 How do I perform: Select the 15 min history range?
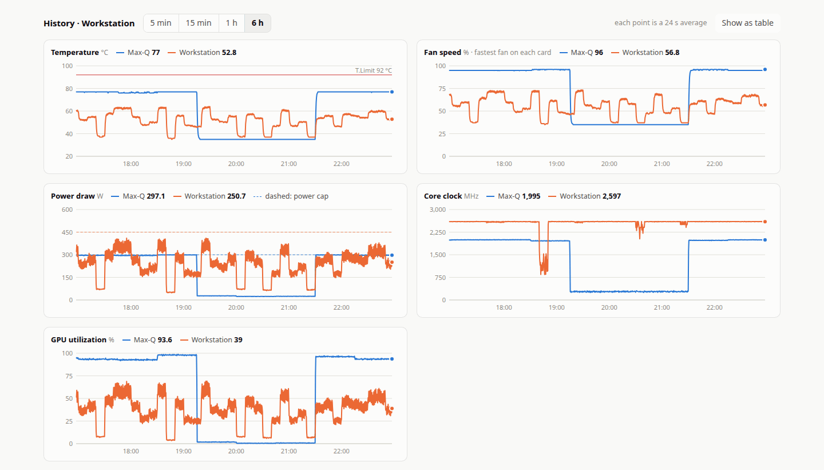pyautogui.click(x=199, y=23)
